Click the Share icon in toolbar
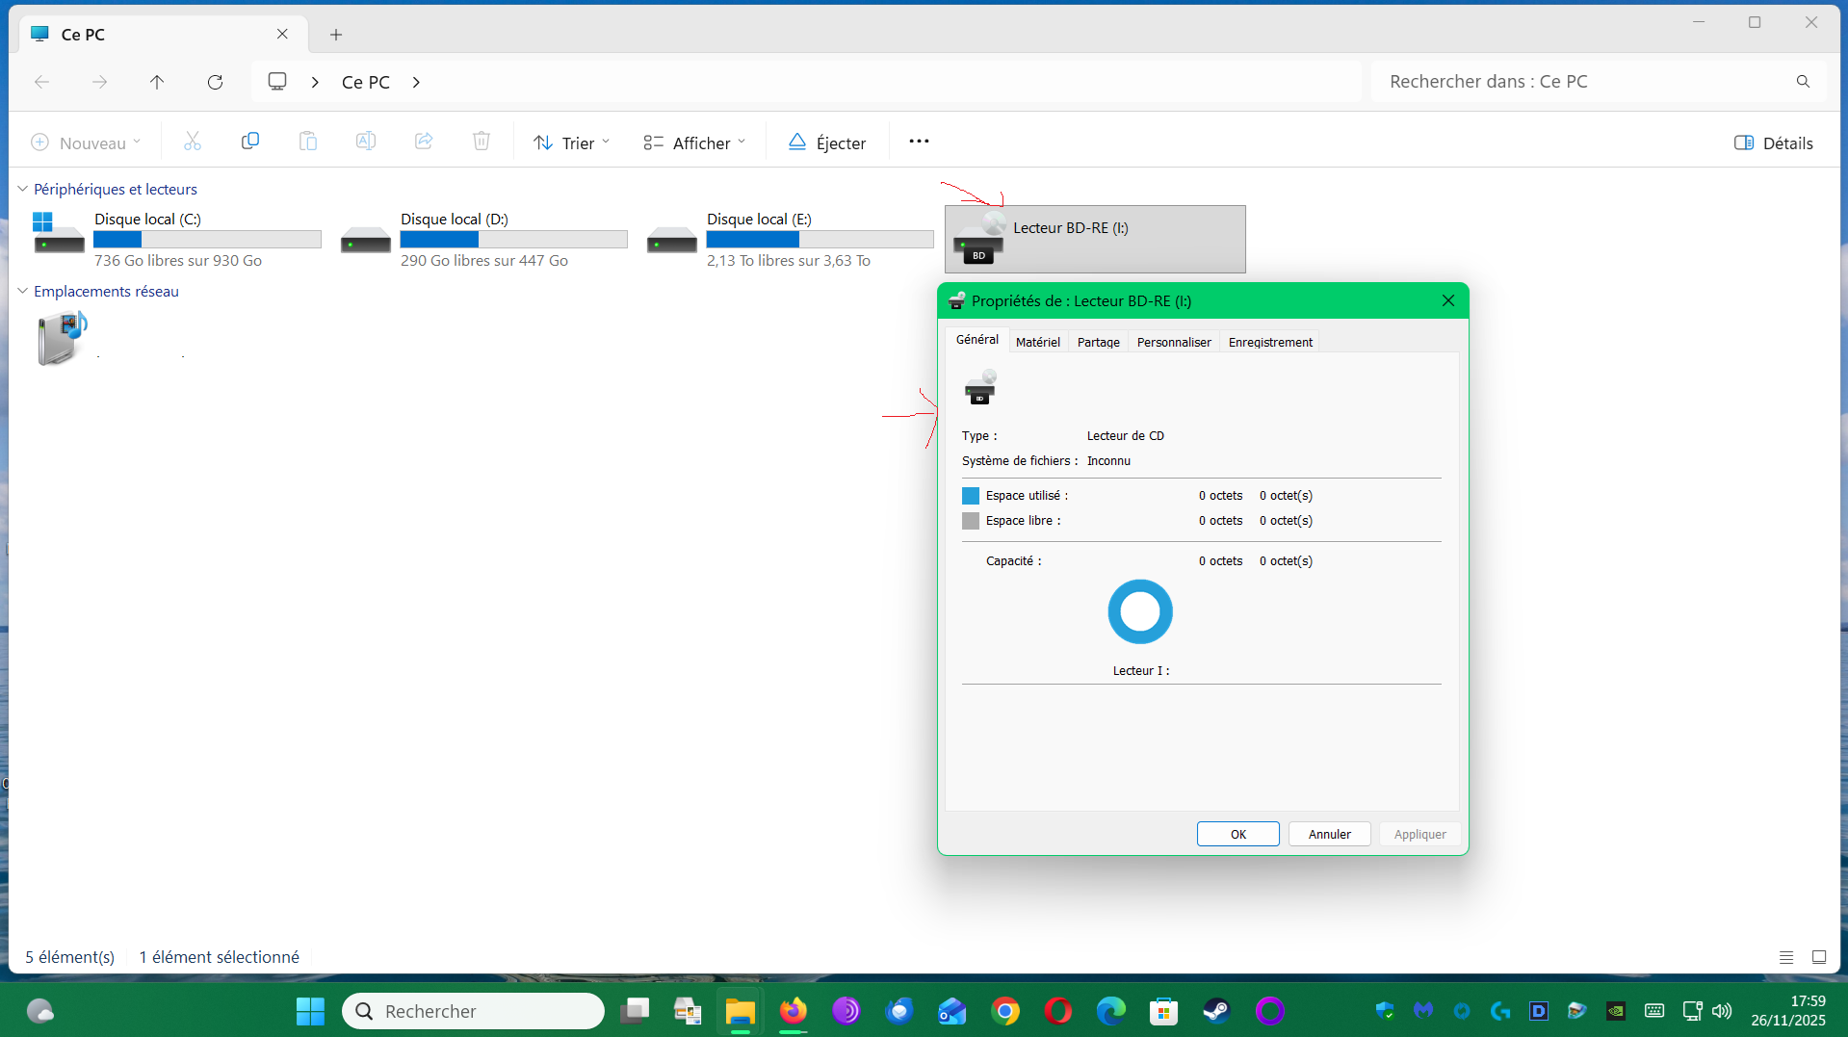The image size is (1848, 1037). click(x=424, y=142)
